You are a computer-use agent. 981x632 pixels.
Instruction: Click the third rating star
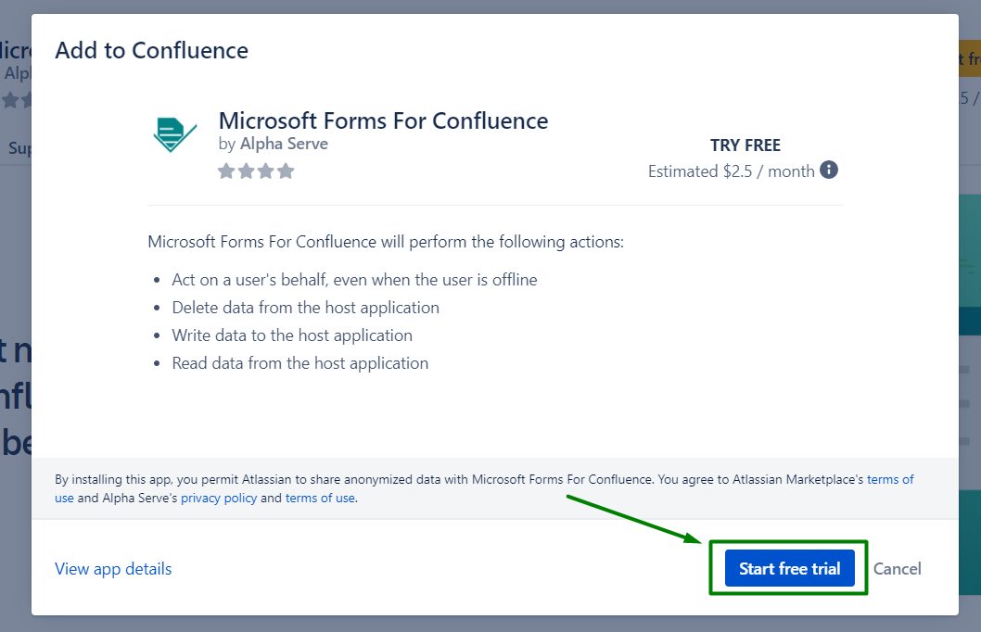tap(265, 171)
